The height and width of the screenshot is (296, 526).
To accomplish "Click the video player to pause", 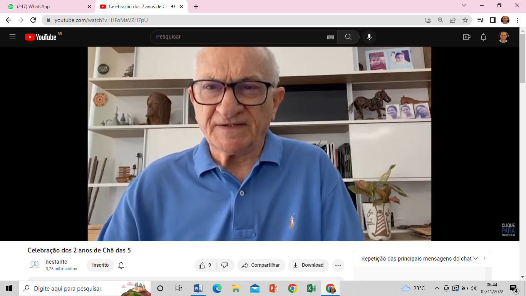I will [260, 144].
